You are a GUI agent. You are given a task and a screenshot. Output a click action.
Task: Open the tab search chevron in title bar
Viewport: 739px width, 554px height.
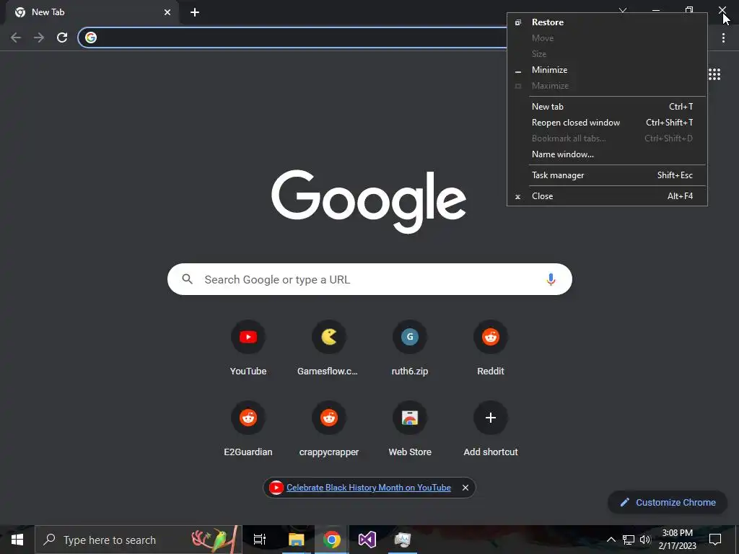[623, 10]
